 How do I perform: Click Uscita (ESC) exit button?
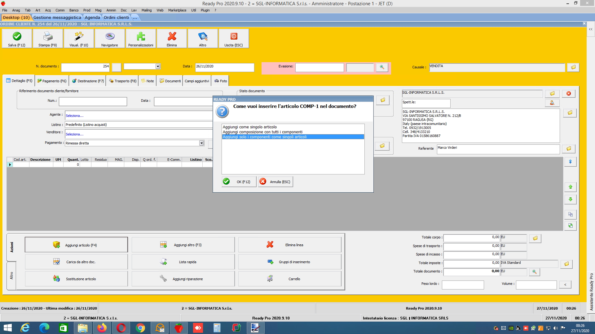tap(234, 38)
